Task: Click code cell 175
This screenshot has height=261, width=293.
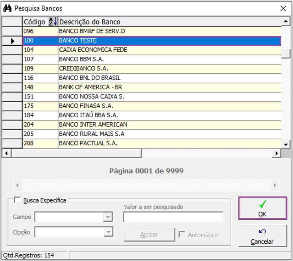Action: 40,106
